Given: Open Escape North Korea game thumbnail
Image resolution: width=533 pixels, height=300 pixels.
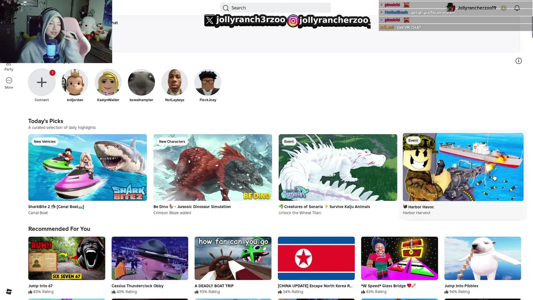Looking at the screenshot, I should tap(316, 258).
